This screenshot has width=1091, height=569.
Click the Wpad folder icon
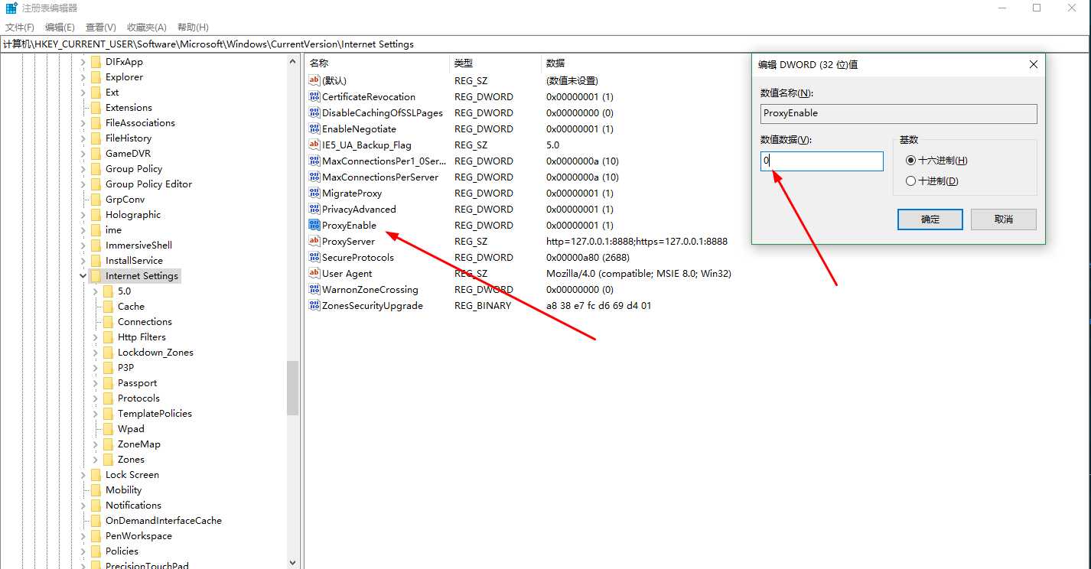108,428
